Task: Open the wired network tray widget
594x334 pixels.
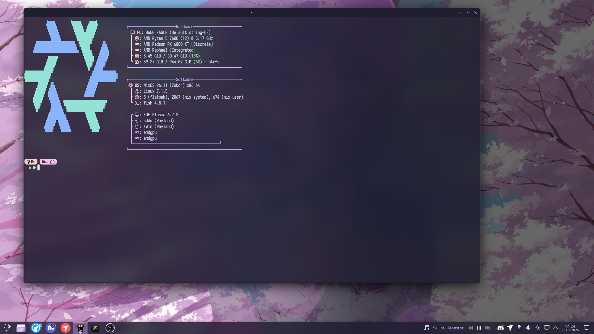Action: click(x=547, y=328)
